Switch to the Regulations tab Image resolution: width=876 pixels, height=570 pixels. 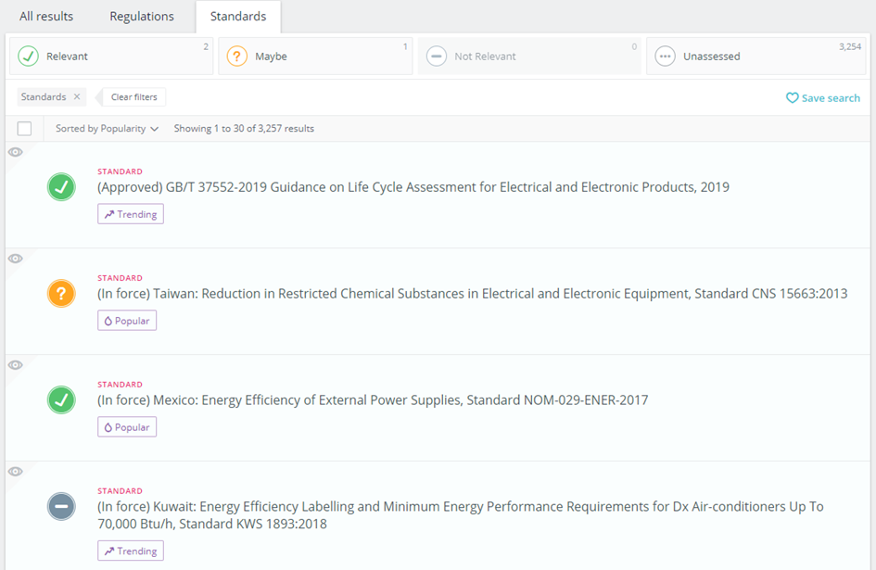(141, 16)
